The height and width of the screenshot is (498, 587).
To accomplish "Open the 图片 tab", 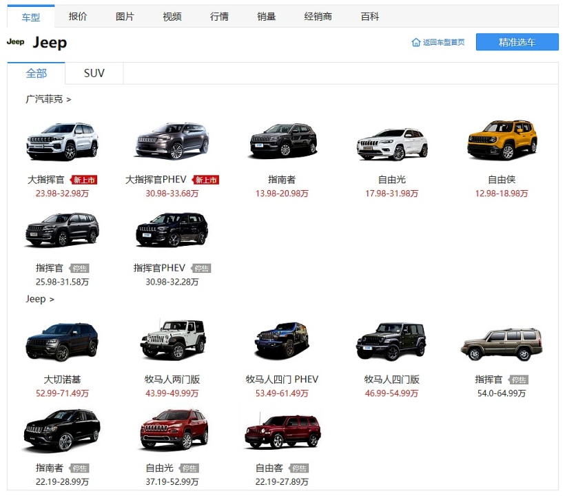I will click(x=125, y=17).
